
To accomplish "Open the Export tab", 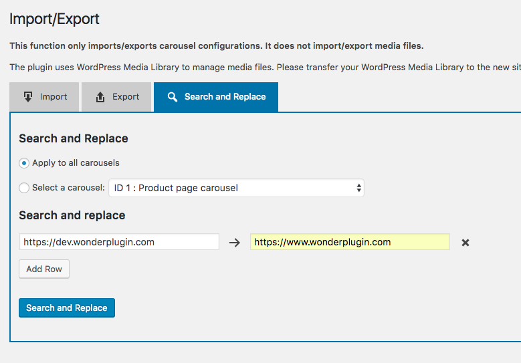I will click(116, 97).
